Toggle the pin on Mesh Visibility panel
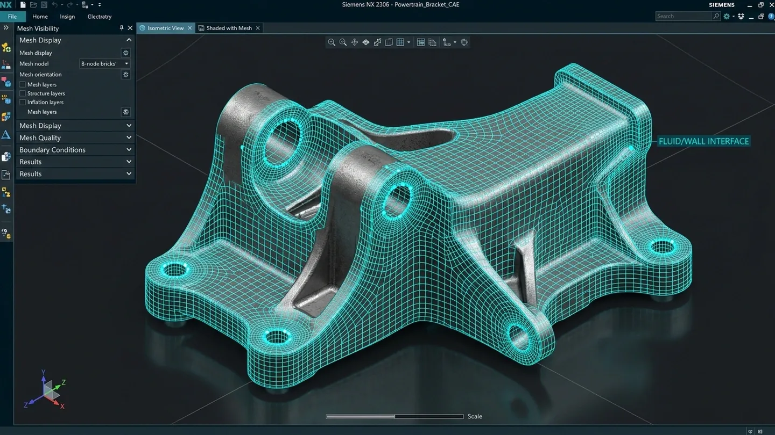This screenshot has height=435, width=775. pyautogui.click(x=122, y=28)
